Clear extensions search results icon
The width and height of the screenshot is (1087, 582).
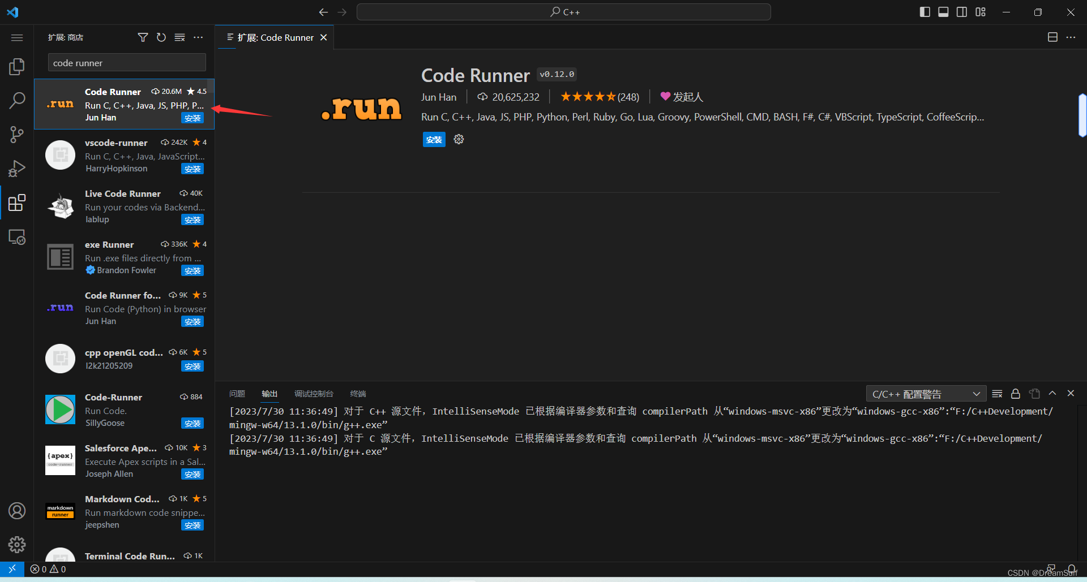180,37
